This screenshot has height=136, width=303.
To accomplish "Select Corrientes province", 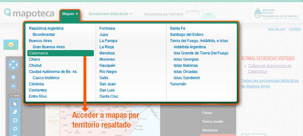I will point(38,90).
